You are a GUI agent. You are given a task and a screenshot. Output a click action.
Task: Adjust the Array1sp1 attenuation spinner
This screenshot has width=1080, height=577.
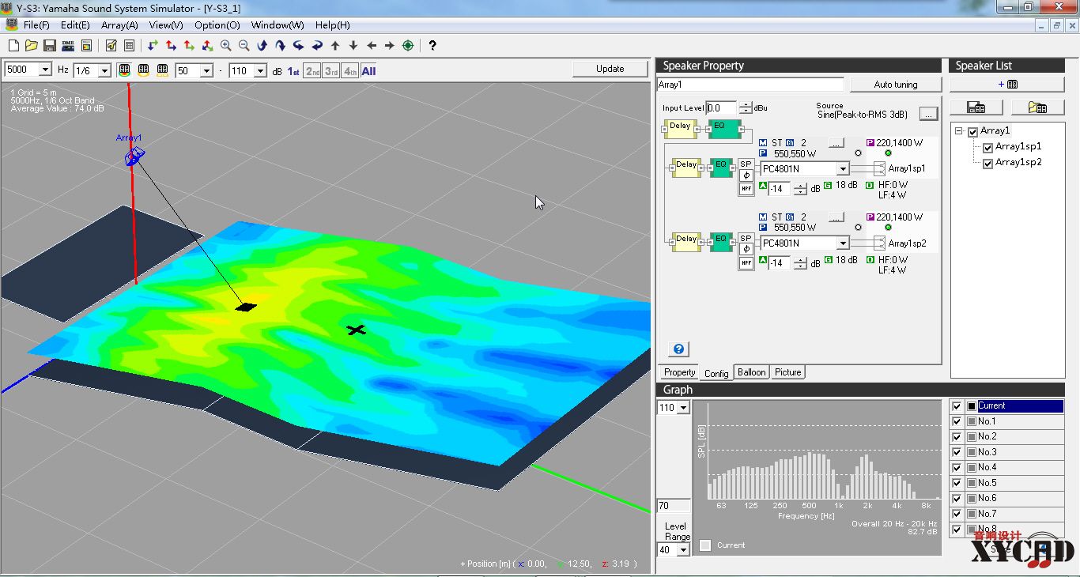tap(801, 189)
